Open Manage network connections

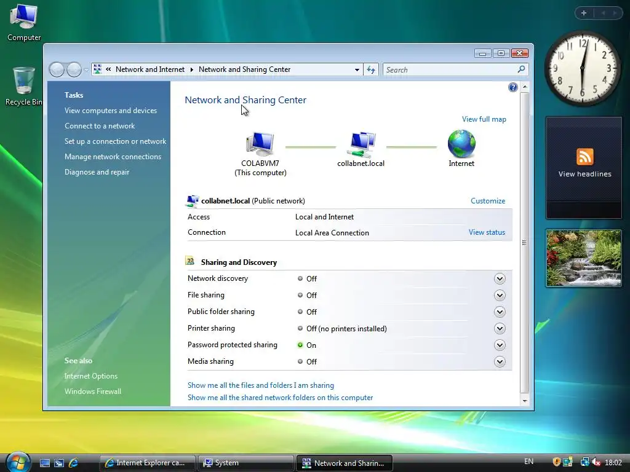coord(113,157)
